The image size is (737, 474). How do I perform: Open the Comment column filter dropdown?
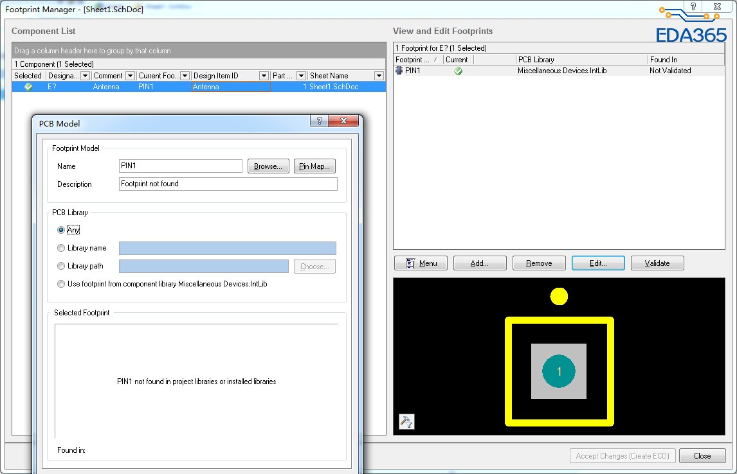pyautogui.click(x=130, y=76)
